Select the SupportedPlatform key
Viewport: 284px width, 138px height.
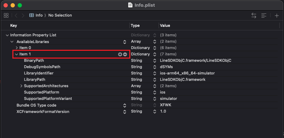click(41, 92)
